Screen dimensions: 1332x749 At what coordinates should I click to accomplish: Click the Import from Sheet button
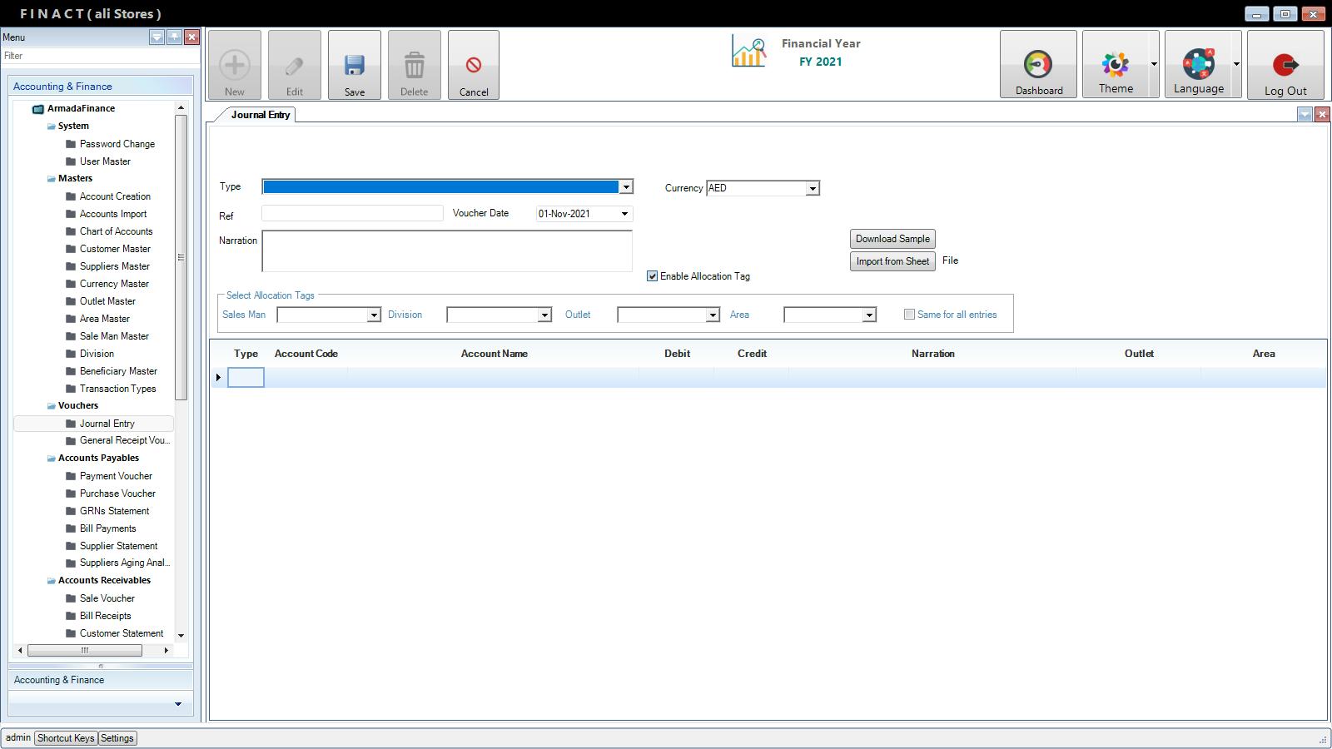pos(892,261)
